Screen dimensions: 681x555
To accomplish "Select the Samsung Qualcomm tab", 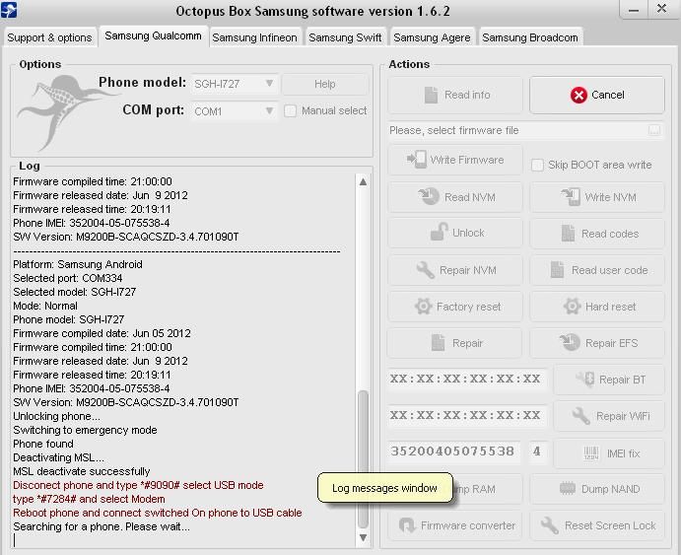I will click(x=154, y=35).
